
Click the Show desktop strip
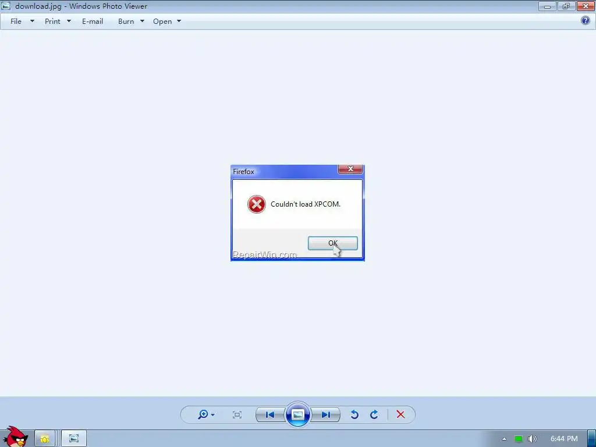point(591,439)
